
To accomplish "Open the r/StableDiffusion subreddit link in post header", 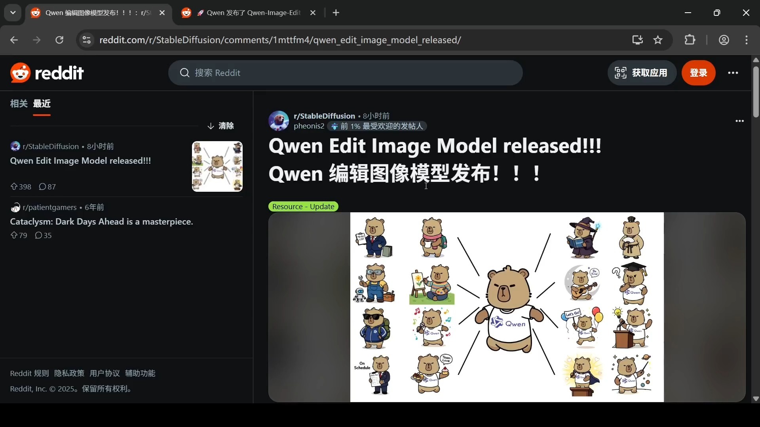I will point(324,116).
